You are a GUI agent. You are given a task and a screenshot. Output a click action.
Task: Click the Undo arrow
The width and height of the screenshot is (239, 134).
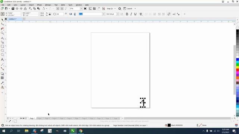pyautogui.click(x=44, y=9)
